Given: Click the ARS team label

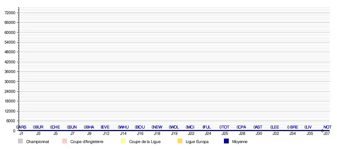Looking at the screenshot, I should (22, 127).
